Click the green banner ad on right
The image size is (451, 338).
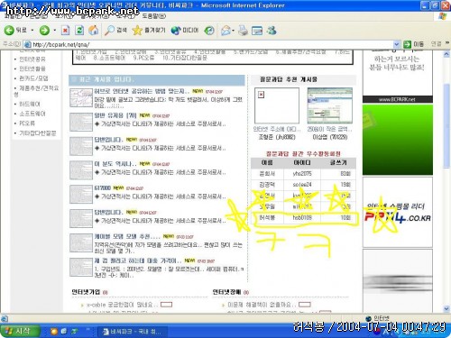pos(398,140)
